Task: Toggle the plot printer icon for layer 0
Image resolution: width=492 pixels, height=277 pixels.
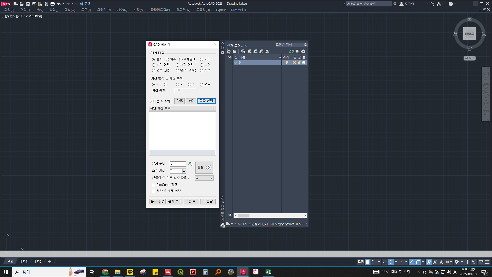Action: coord(304,63)
